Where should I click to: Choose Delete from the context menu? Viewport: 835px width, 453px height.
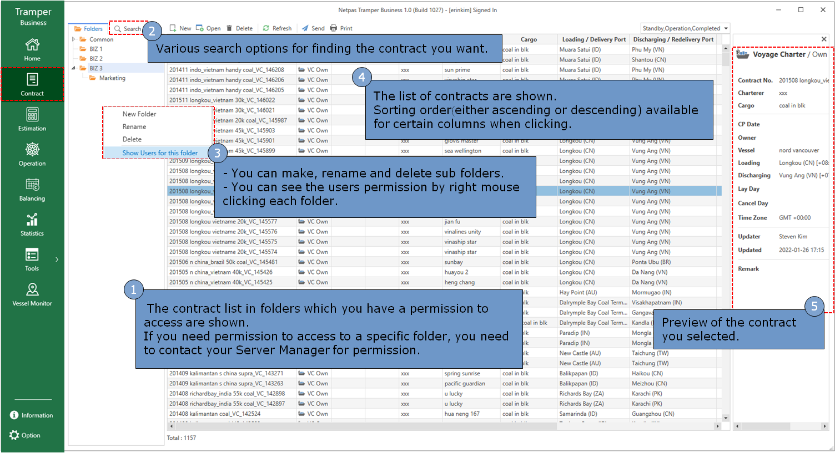[x=132, y=139]
